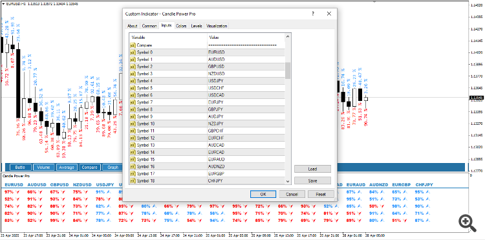
Task: Click the inputs list scroll-up arrow
Action: click(288, 37)
